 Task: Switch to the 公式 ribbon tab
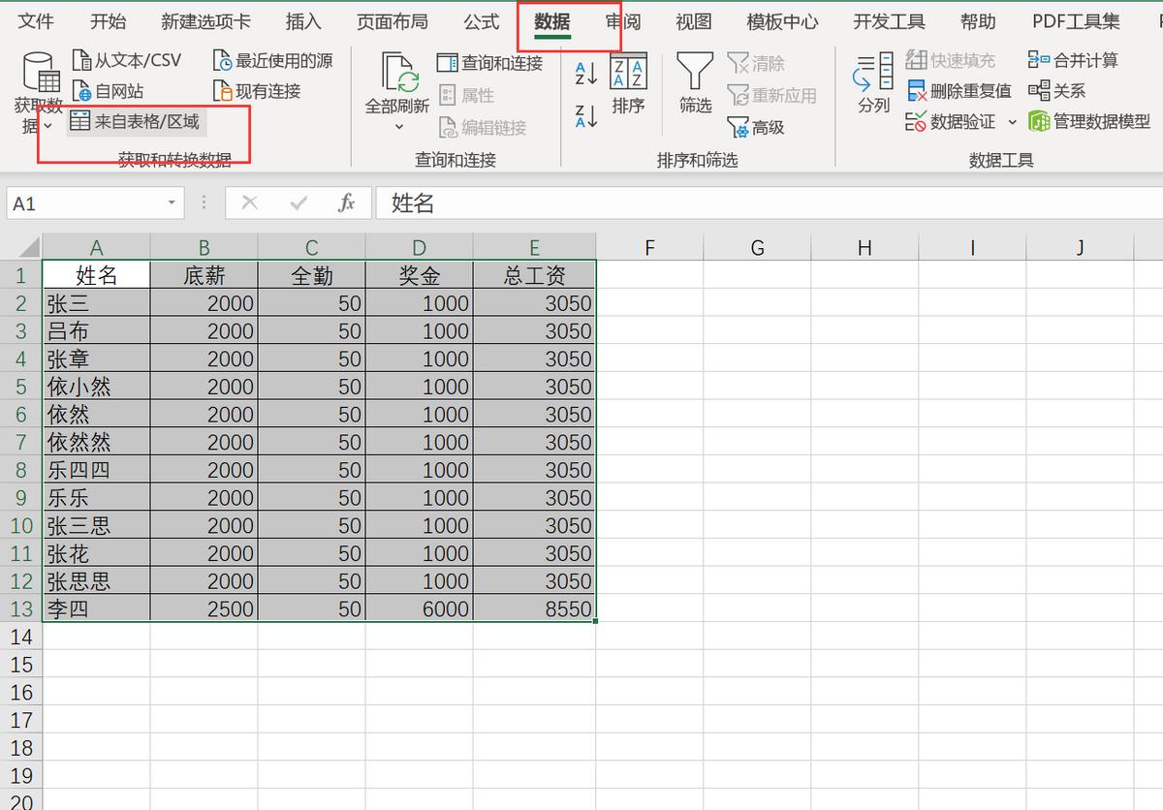pyautogui.click(x=482, y=21)
